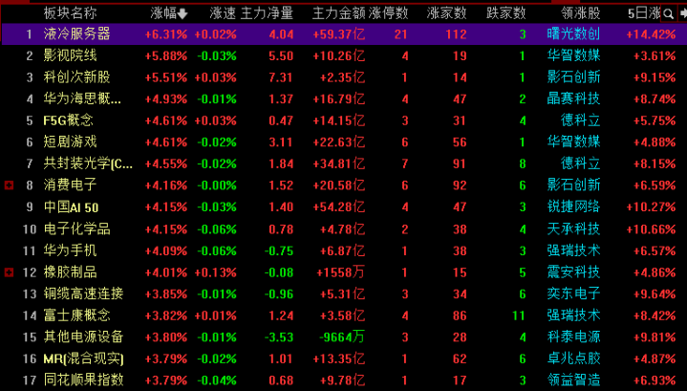Image resolution: width=687 pixels, height=391 pixels.
Task: Click the 7.31 net volume value
Action: [281, 77]
